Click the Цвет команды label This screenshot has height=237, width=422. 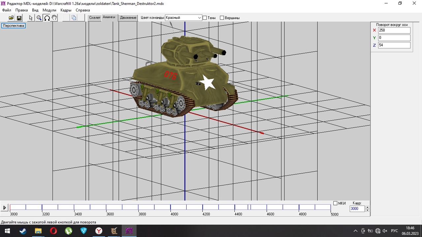[x=153, y=18]
